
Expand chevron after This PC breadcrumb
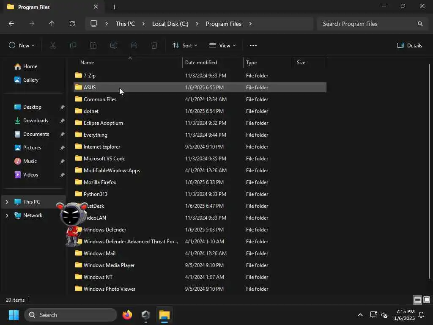coord(143,24)
